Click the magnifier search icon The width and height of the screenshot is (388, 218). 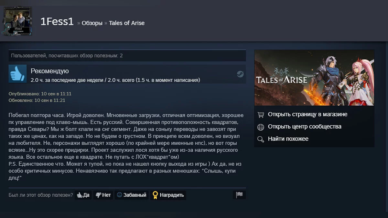(261, 139)
